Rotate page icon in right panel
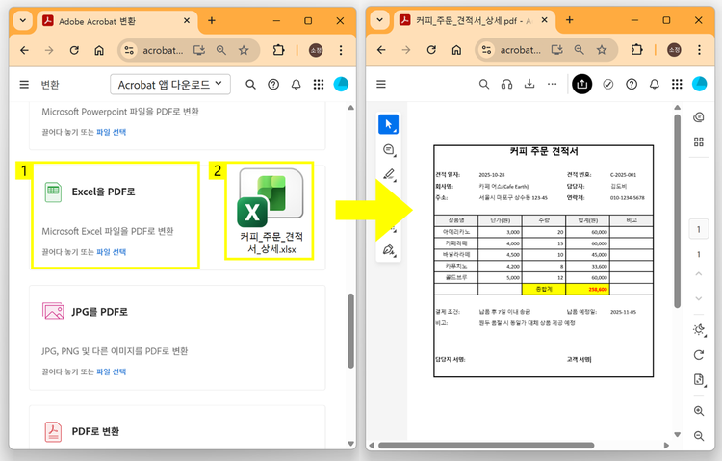The height and width of the screenshot is (461, 722). pyautogui.click(x=699, y=355)
